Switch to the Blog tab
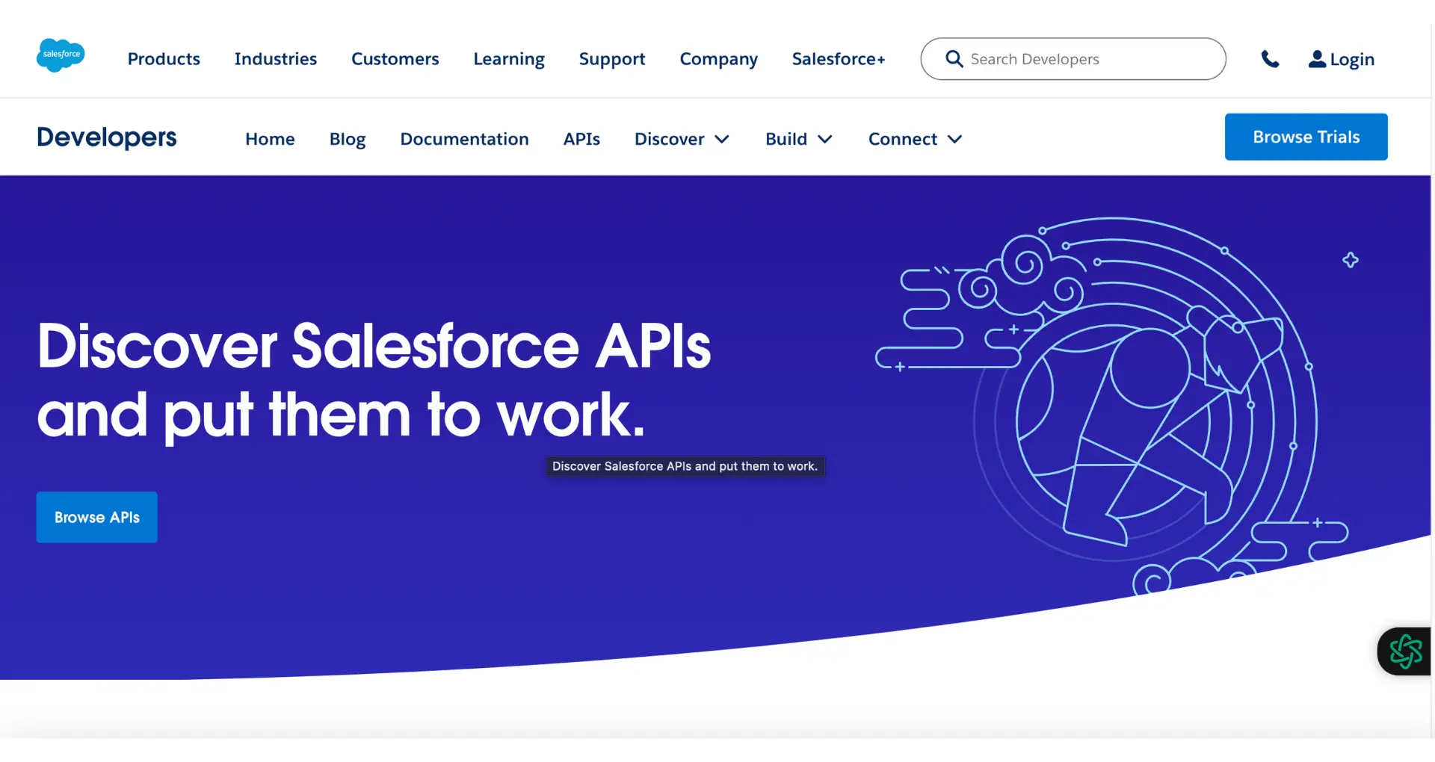 click(x=347, y=139)
